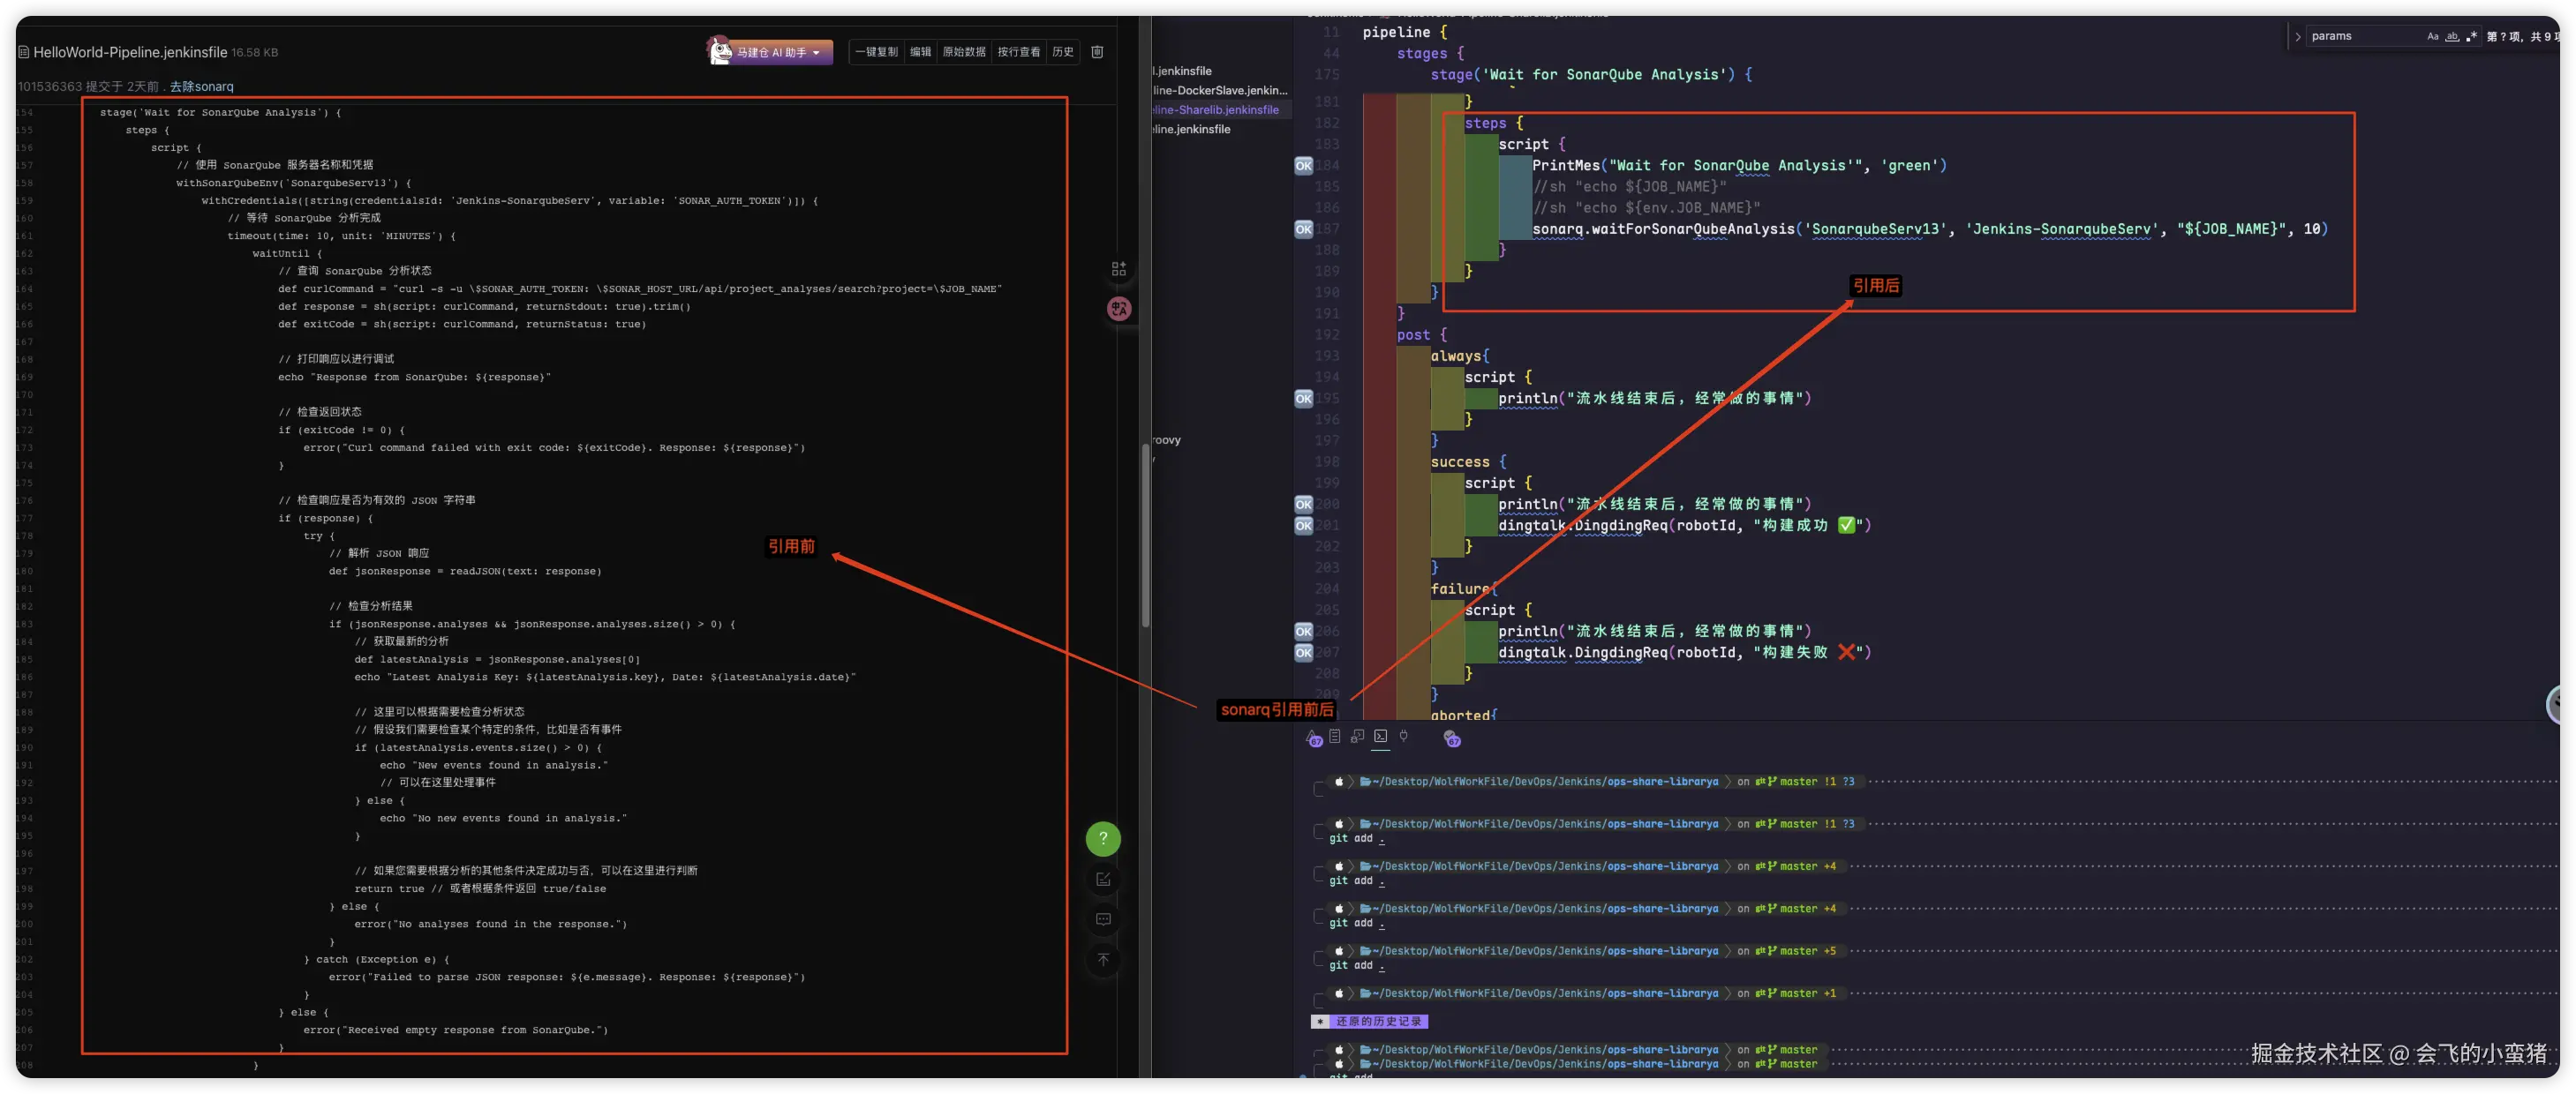Open the green help question mark button
Screen dimensions: 2576x1094
point(1103,839)
